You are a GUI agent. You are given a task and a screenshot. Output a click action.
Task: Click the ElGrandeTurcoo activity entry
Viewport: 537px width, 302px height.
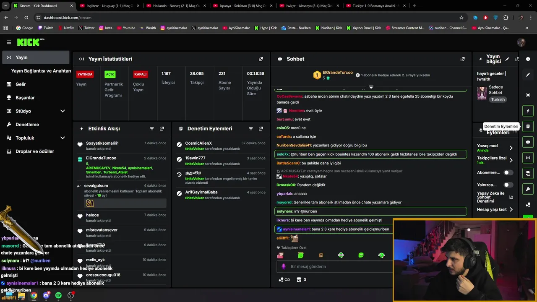[122, 167]
